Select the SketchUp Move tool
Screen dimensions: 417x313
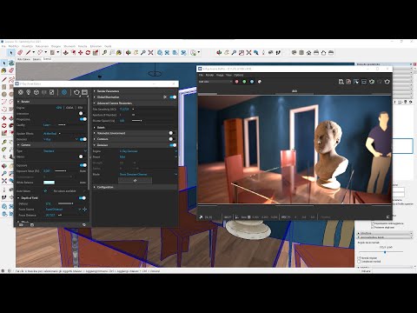pos(81,52)
